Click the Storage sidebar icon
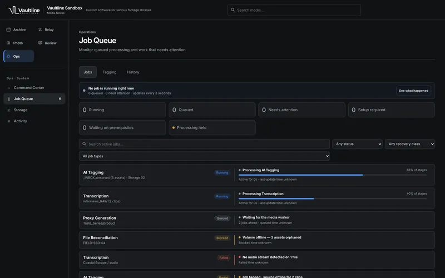Image resolution: width=445 pixels, height=278 pixels. click(9, 110)
